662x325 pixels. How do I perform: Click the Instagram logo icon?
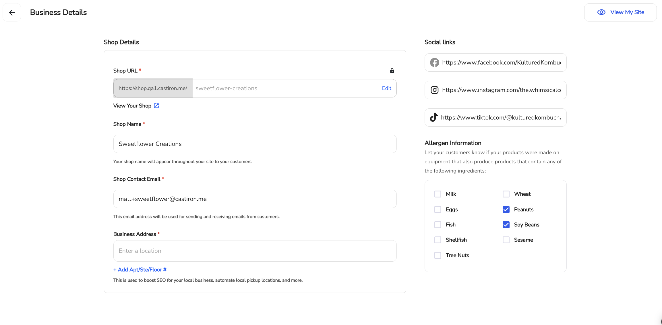coord(434,90)
